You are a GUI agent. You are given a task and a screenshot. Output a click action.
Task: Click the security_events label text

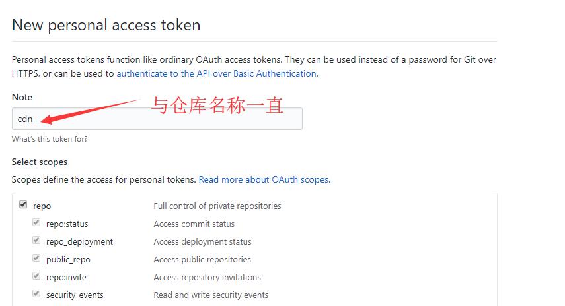tap(75, 295)
